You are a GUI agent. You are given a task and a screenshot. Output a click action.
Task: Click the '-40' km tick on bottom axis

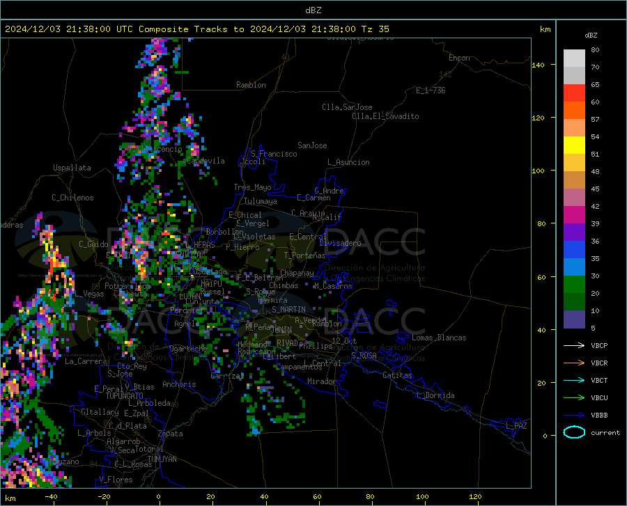click(51, 497)
